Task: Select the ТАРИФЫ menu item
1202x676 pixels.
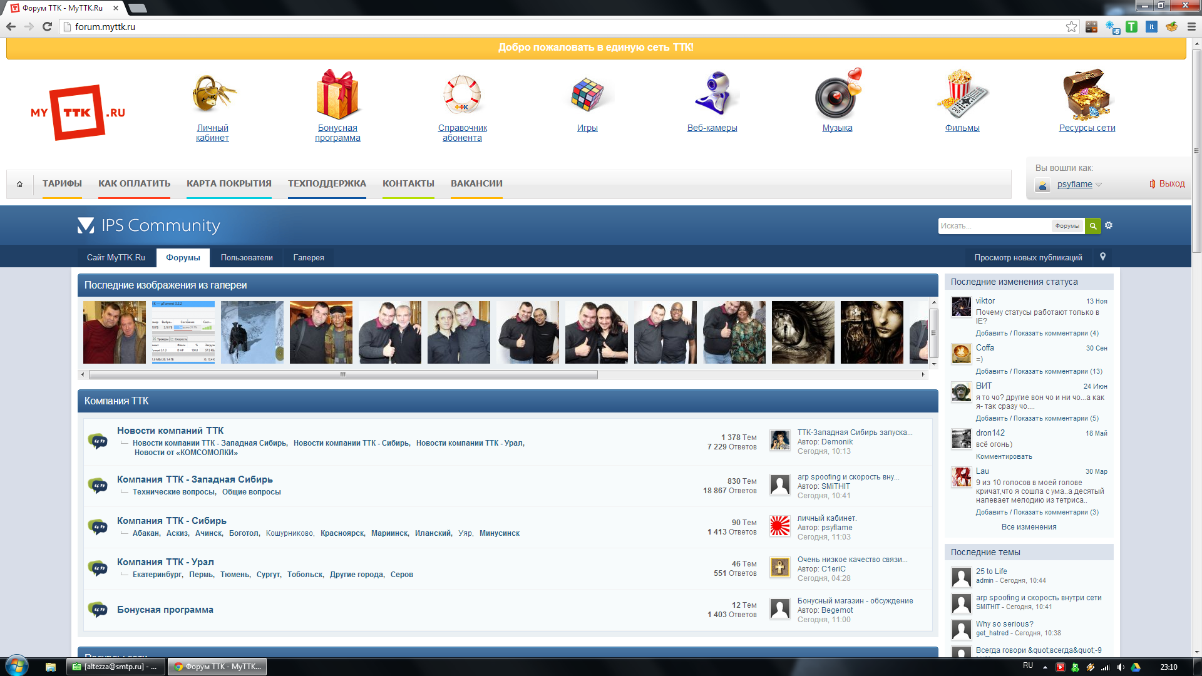Action: tap(62, 184)
